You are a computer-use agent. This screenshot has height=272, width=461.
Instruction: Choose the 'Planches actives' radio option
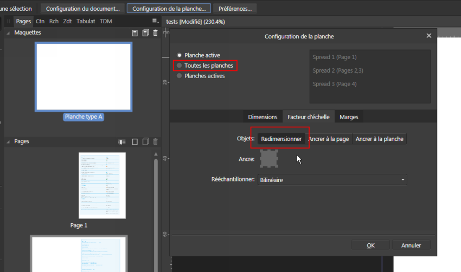click(180, 76)
